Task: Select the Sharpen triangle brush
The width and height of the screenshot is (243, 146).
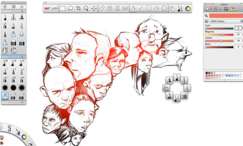Action: pyautogui.click(x=5, y=42)
